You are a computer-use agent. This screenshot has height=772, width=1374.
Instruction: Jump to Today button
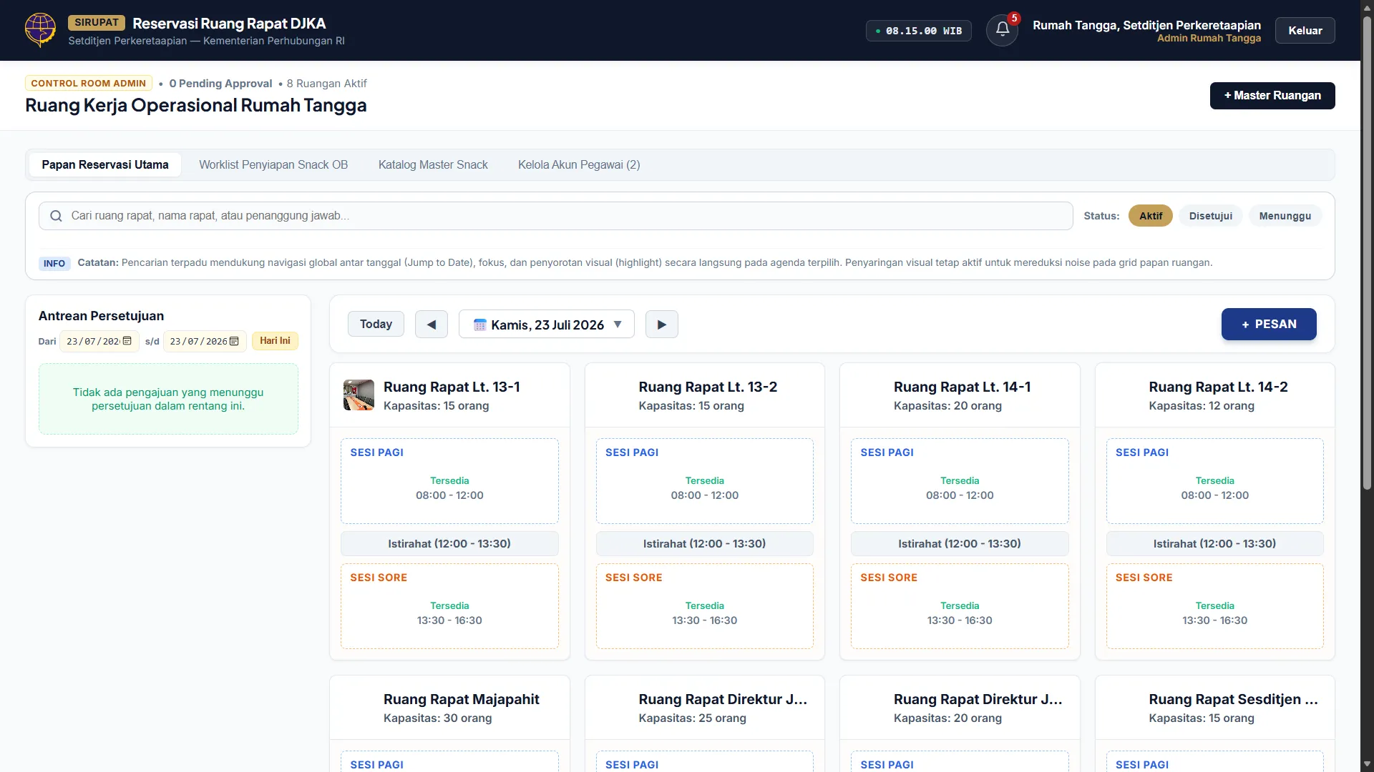376,325
